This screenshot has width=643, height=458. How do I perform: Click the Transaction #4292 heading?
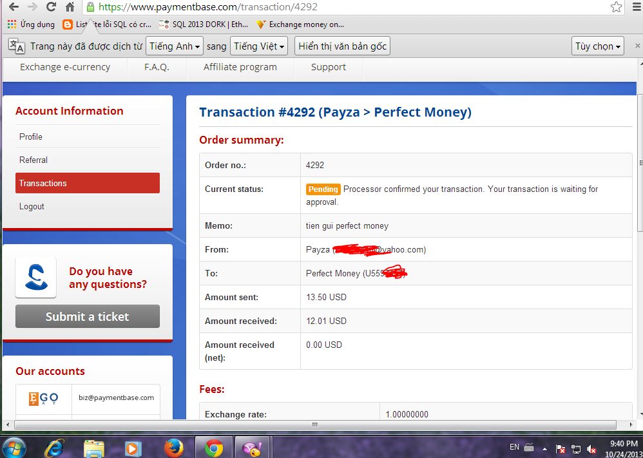point(335,112)
